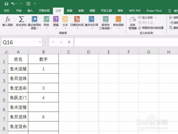This screenshot has width=178, height=134.
Task: Switch to the 数据 tab
Action: pyautogui.click(x=69, y=11)
